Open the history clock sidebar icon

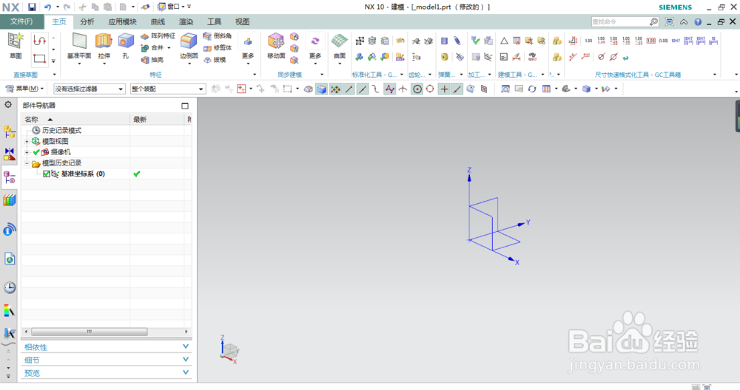10,287
